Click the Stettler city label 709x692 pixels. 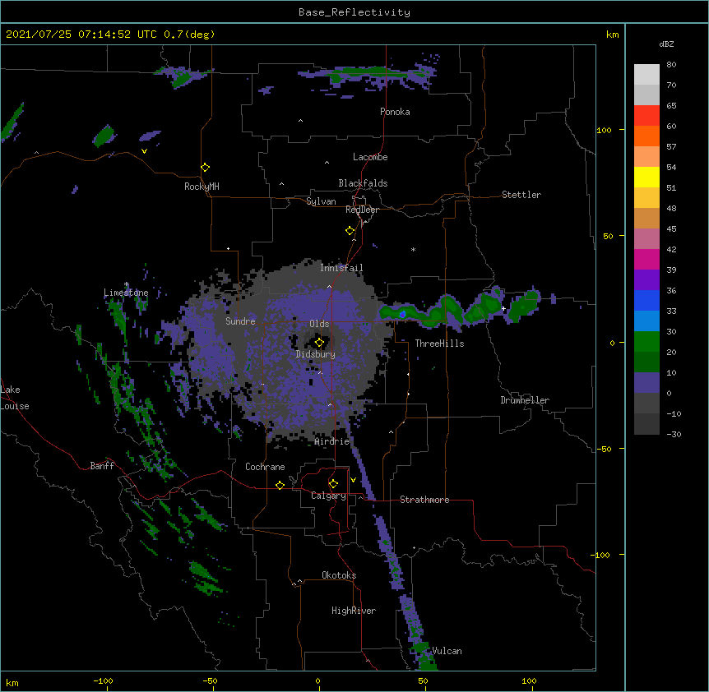521,195
